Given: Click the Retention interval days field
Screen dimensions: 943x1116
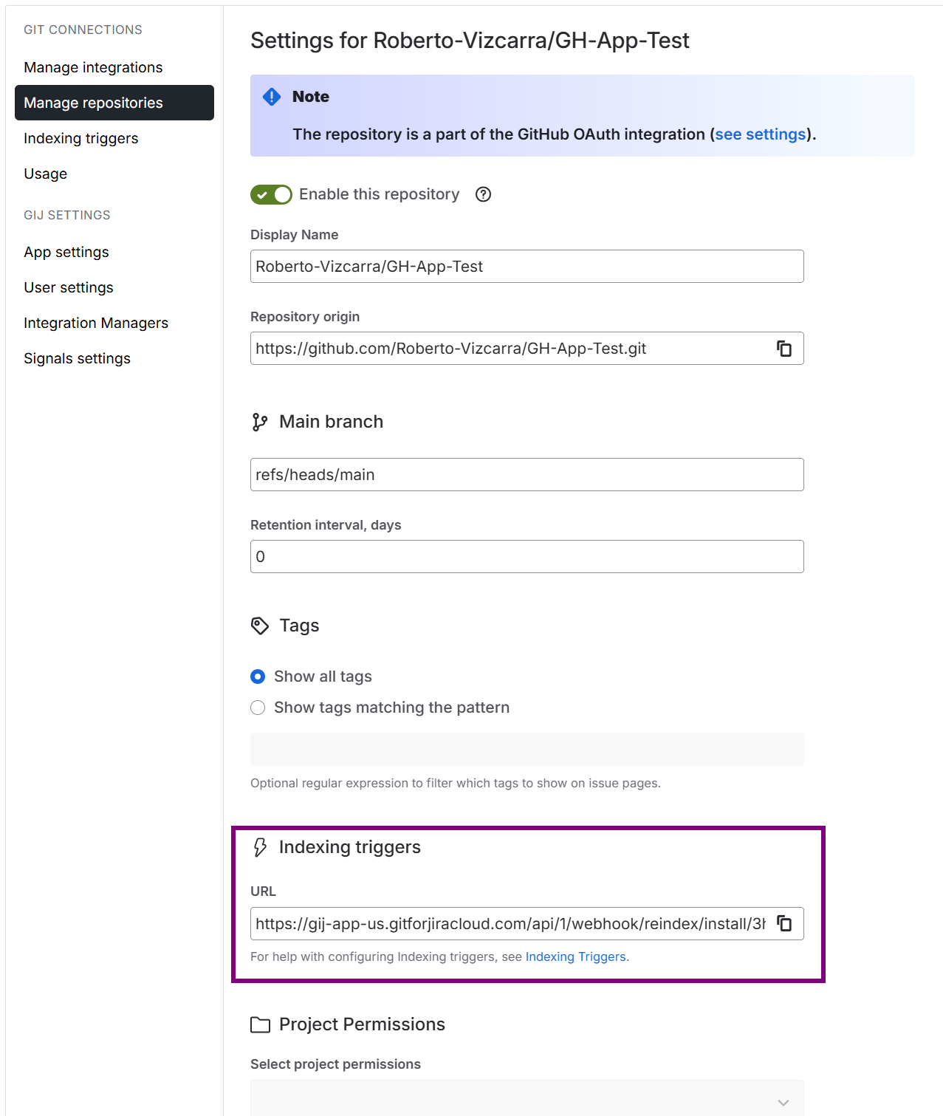Looking at the screenshot, I should click(527, 557).
